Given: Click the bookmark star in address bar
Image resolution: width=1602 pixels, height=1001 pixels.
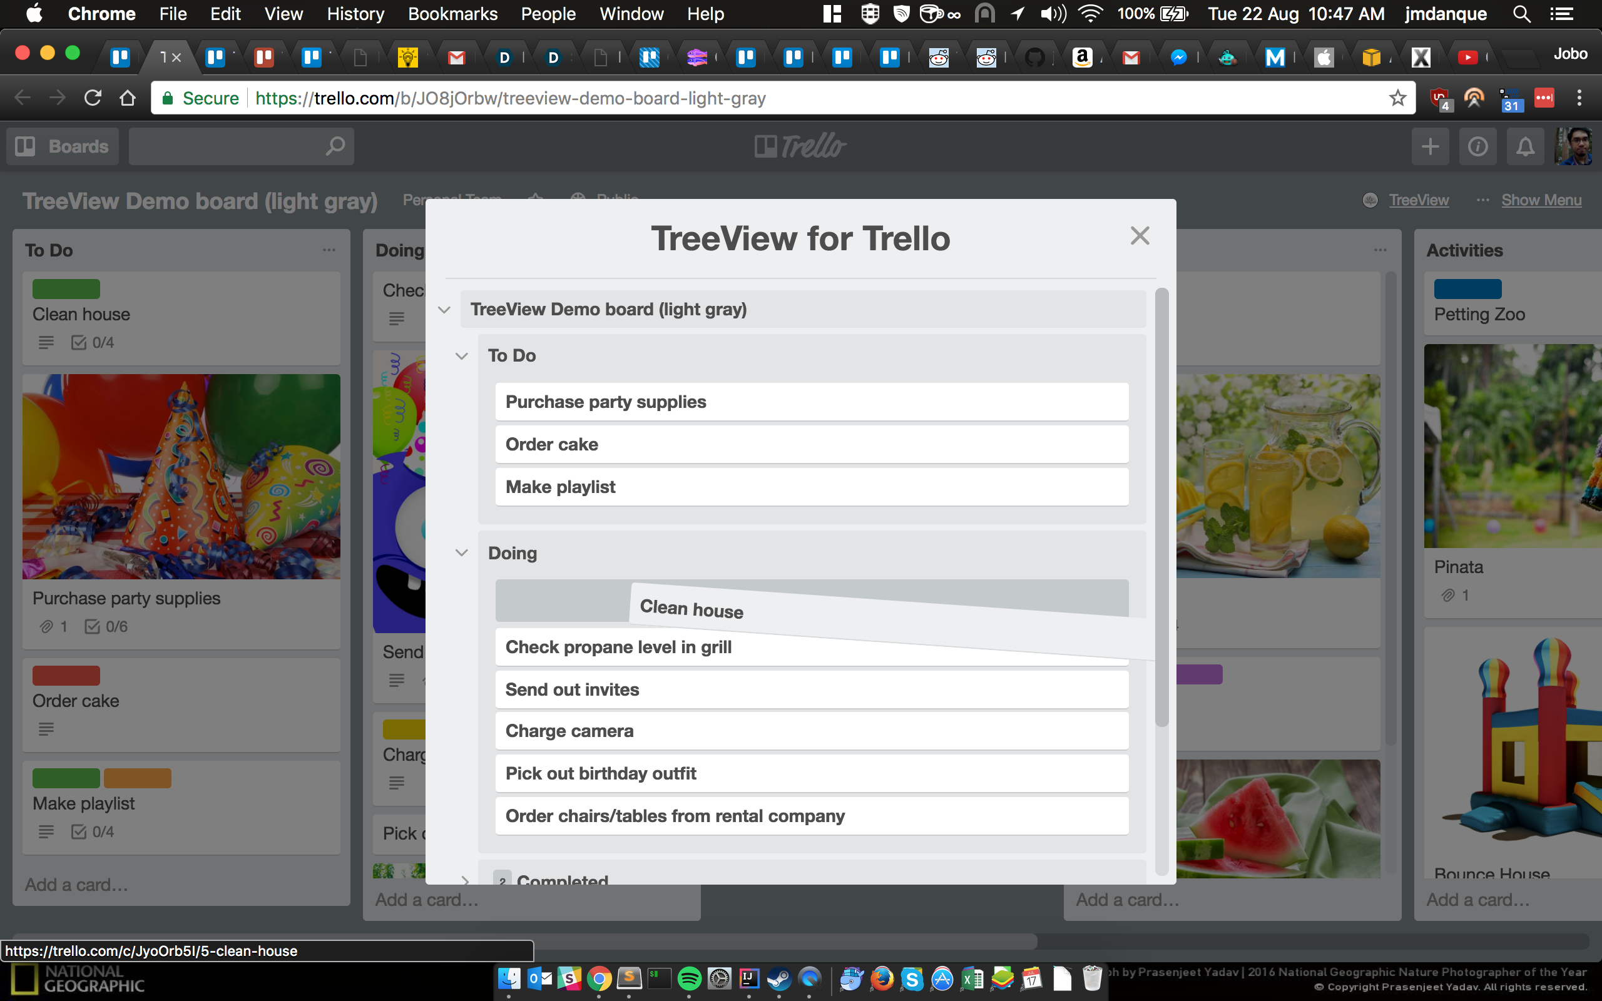Looking at the screenshot, I should [1397, 98].
